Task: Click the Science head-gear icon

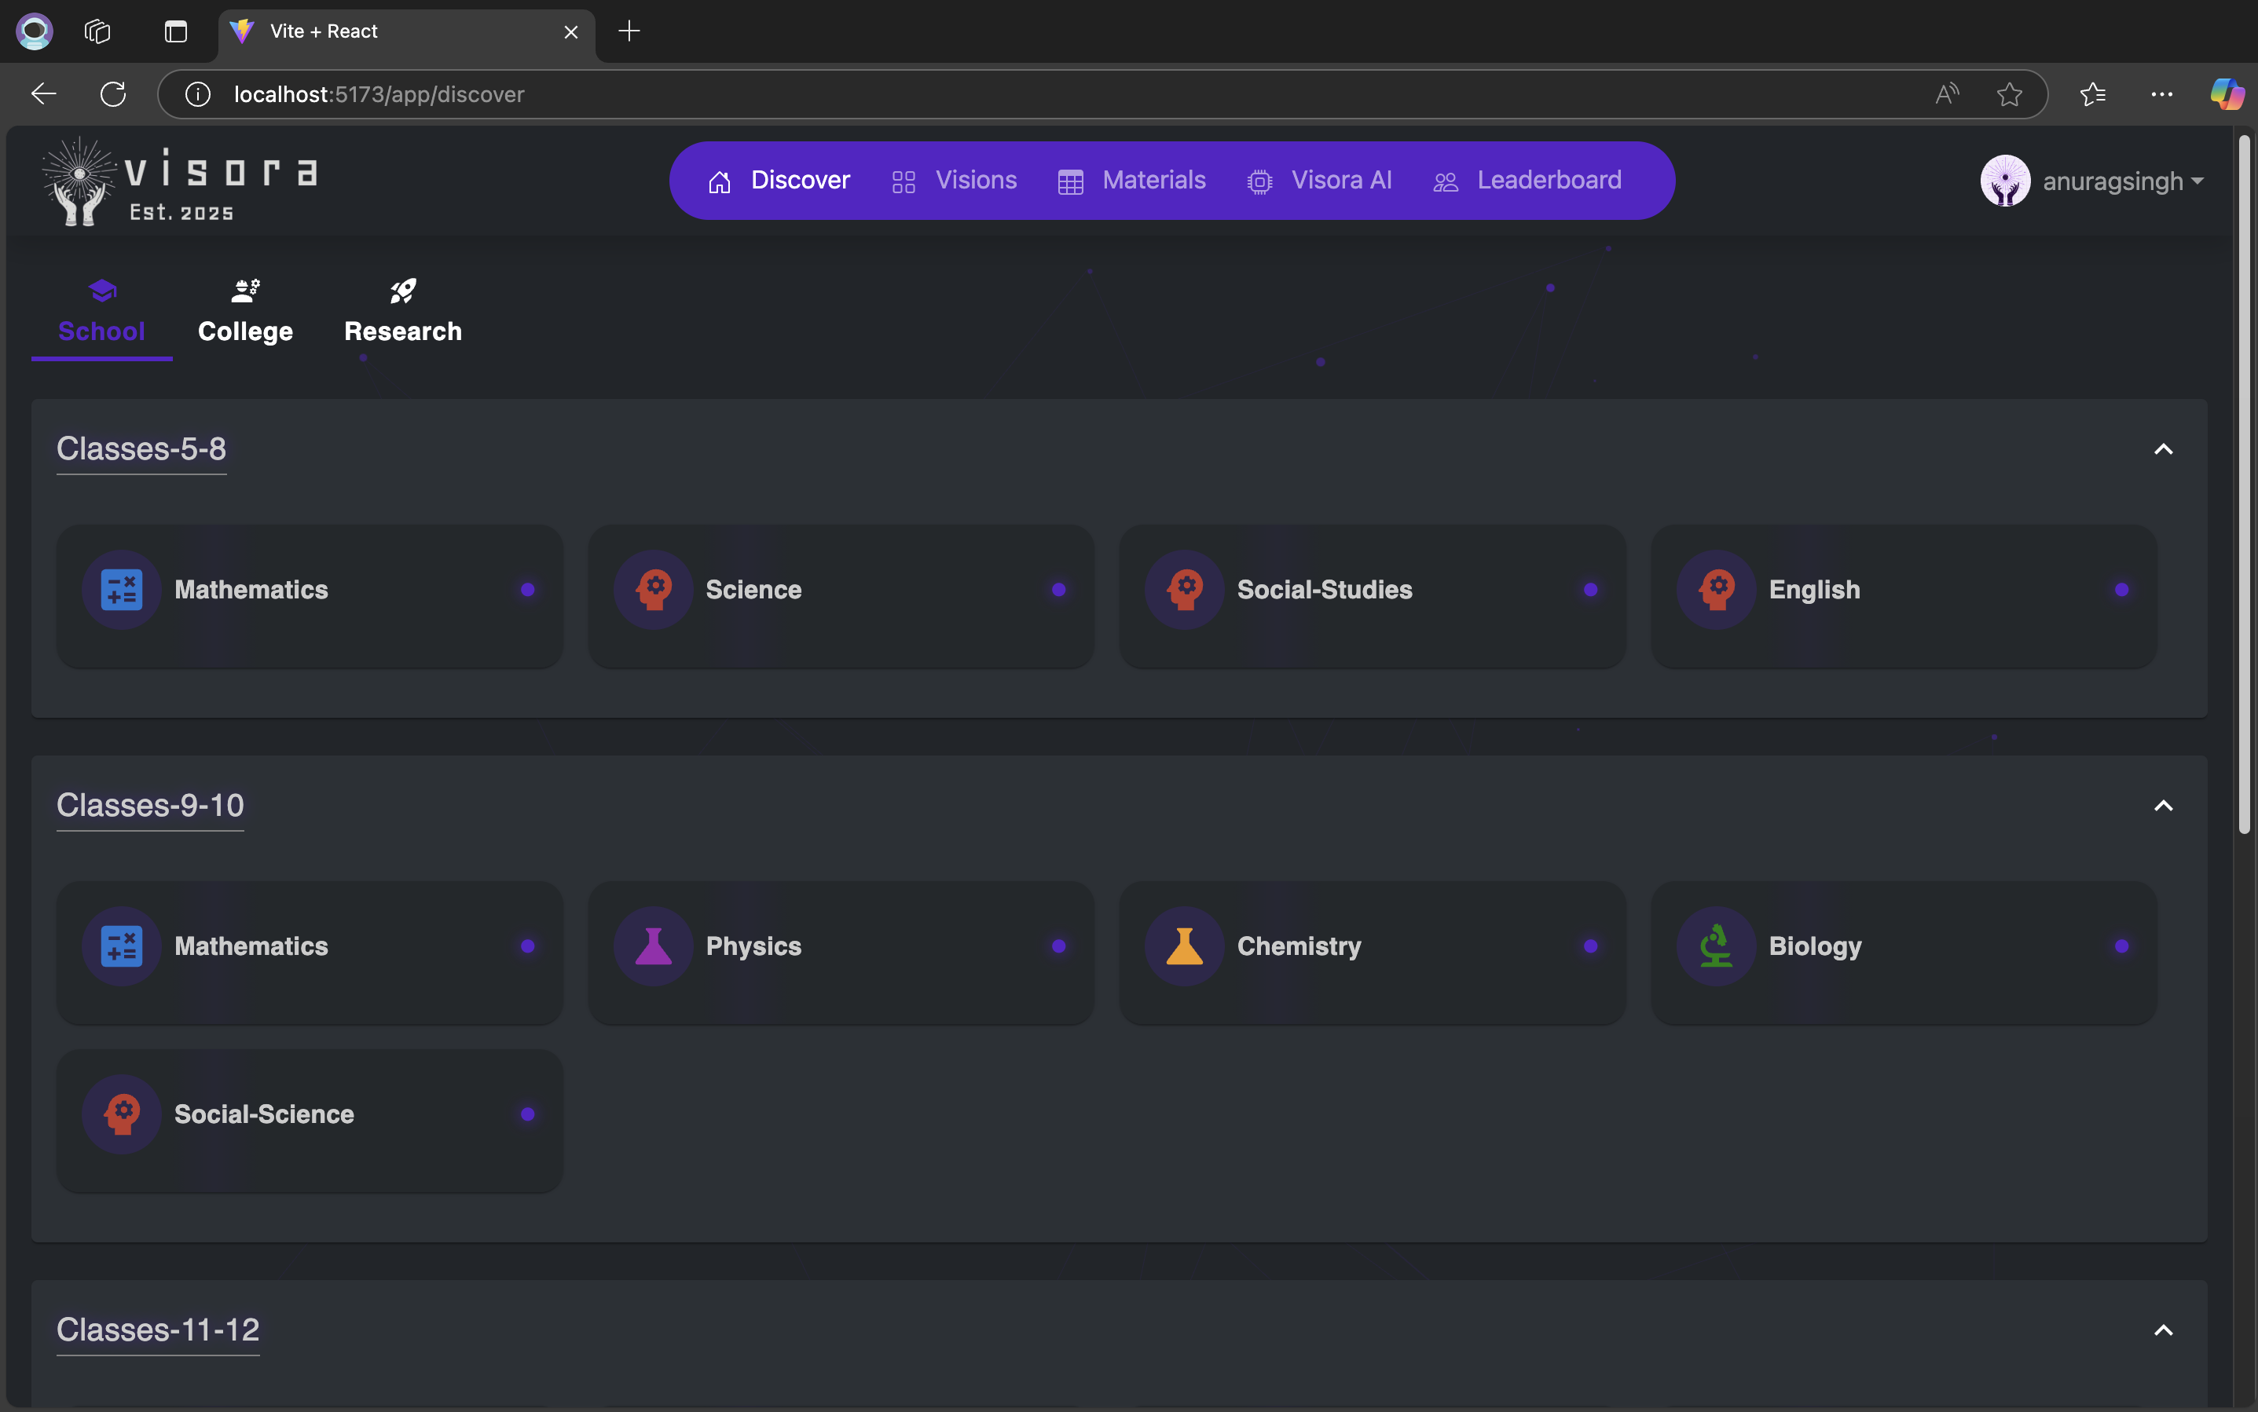Action: click(x=653, y=589)
